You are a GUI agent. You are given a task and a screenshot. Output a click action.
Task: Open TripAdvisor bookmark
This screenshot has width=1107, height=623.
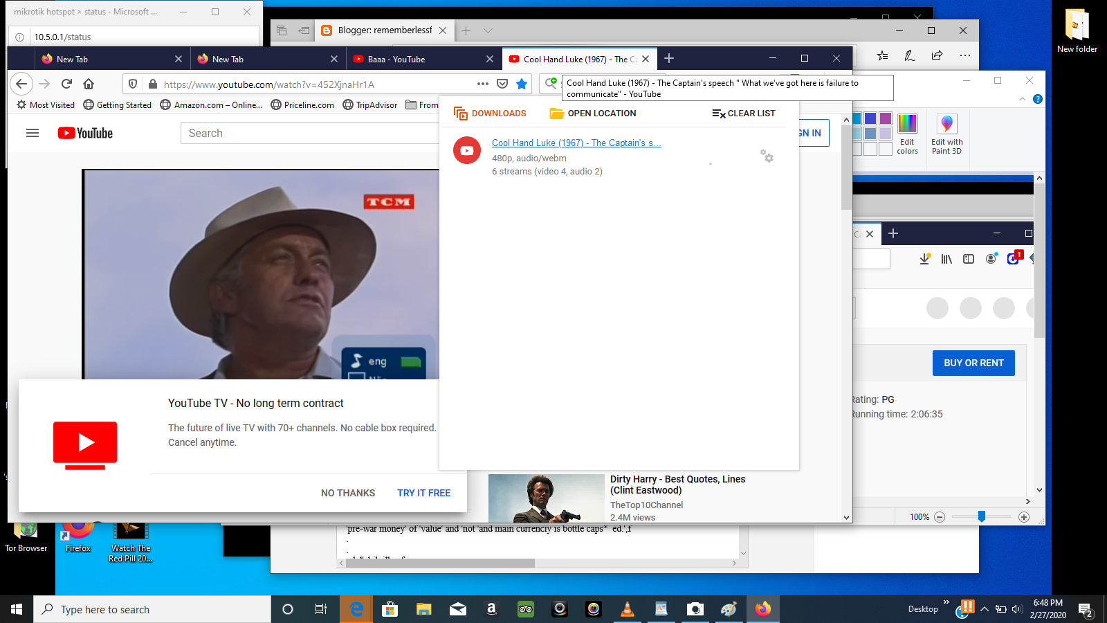coord(370,105)
